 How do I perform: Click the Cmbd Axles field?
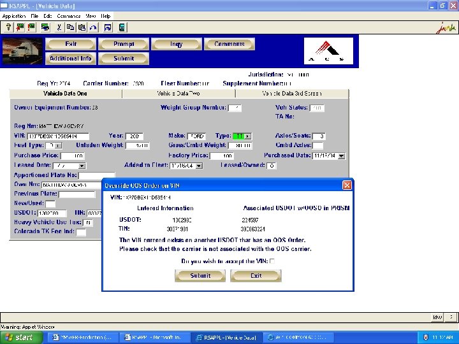pyautogui.click(x=317, y=145)
